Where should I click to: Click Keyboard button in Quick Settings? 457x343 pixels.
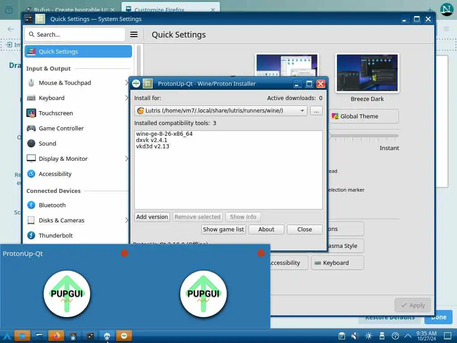(x=337, y=263)
